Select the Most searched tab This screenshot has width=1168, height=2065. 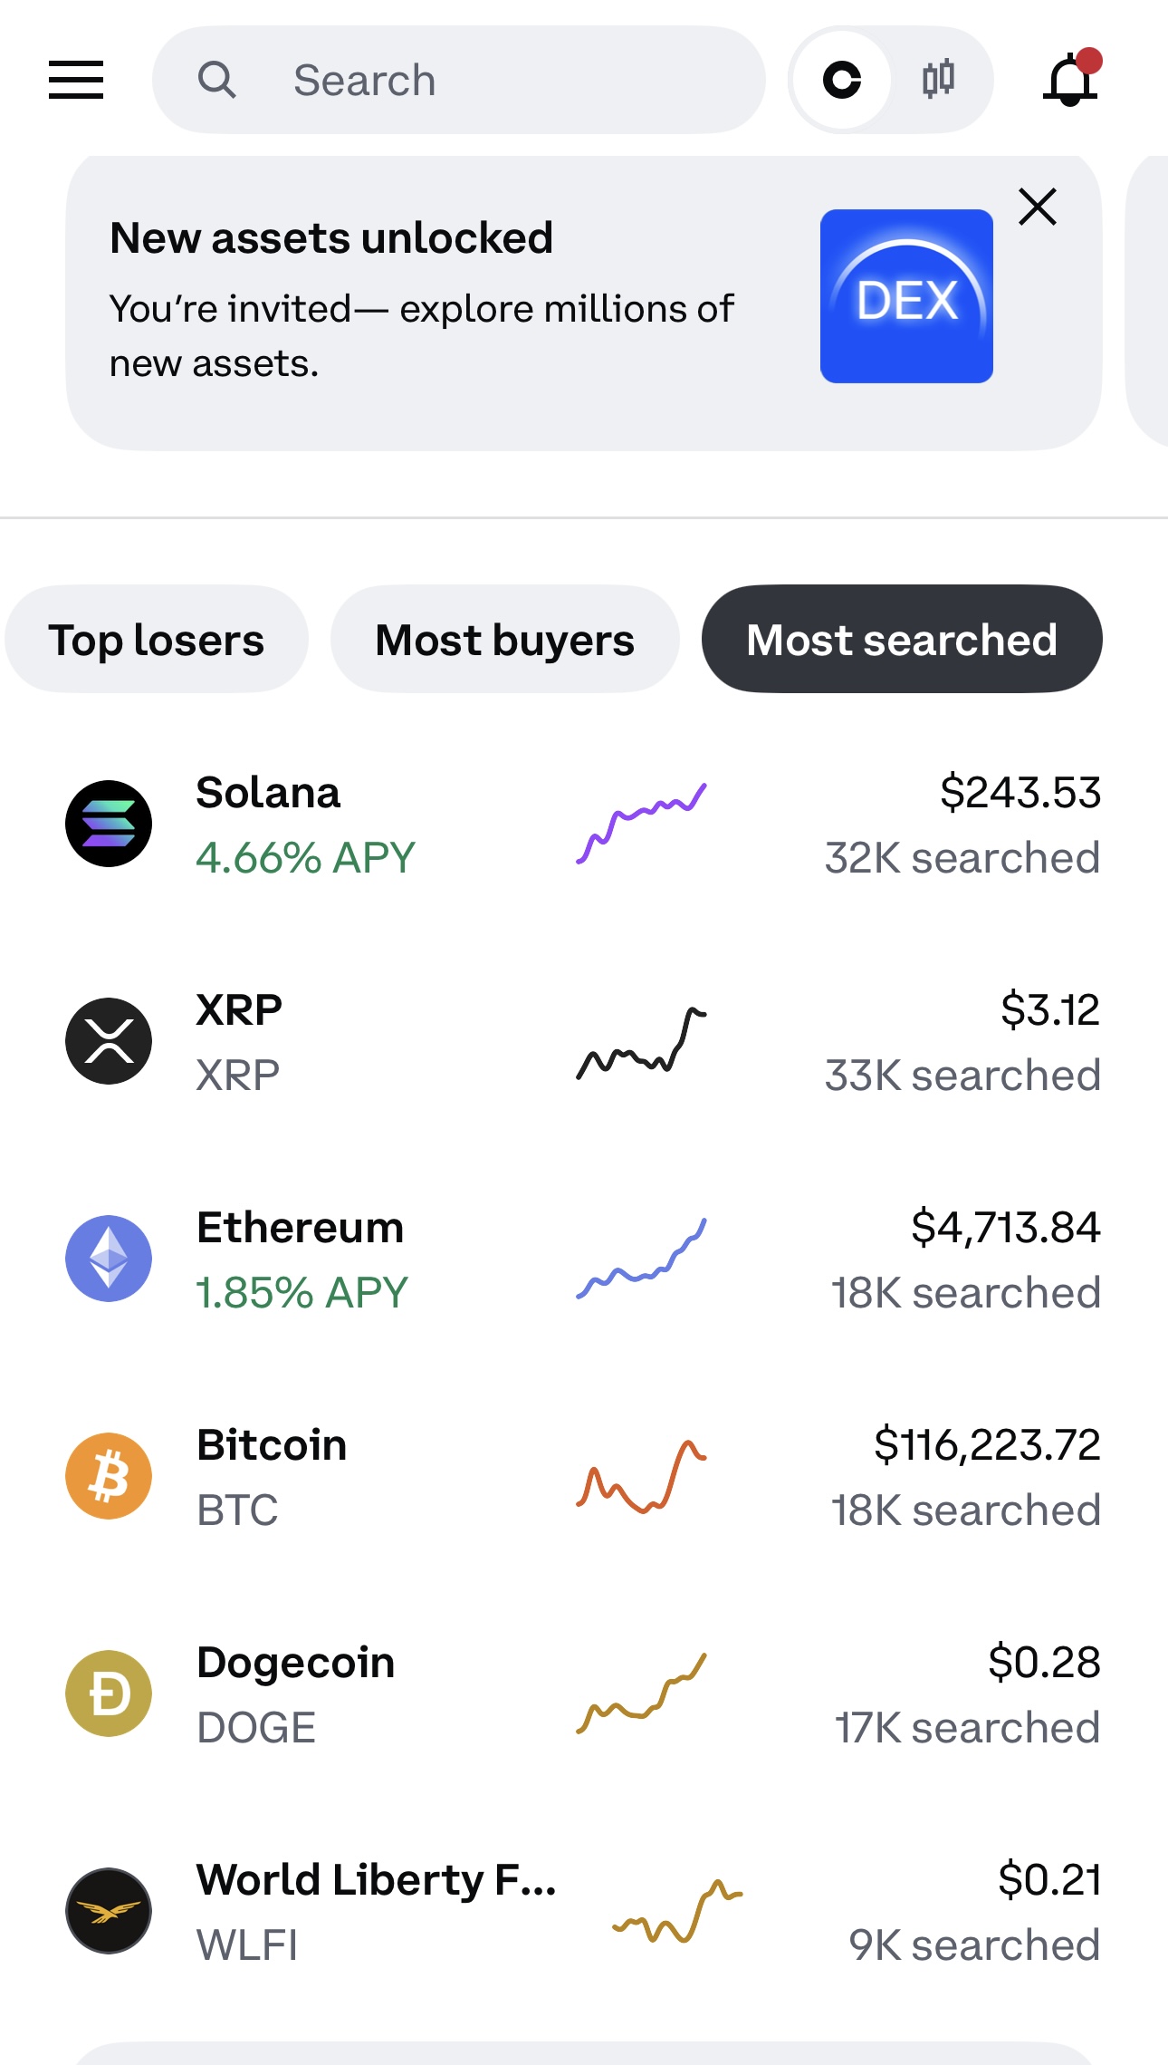[x=902, y=640]
